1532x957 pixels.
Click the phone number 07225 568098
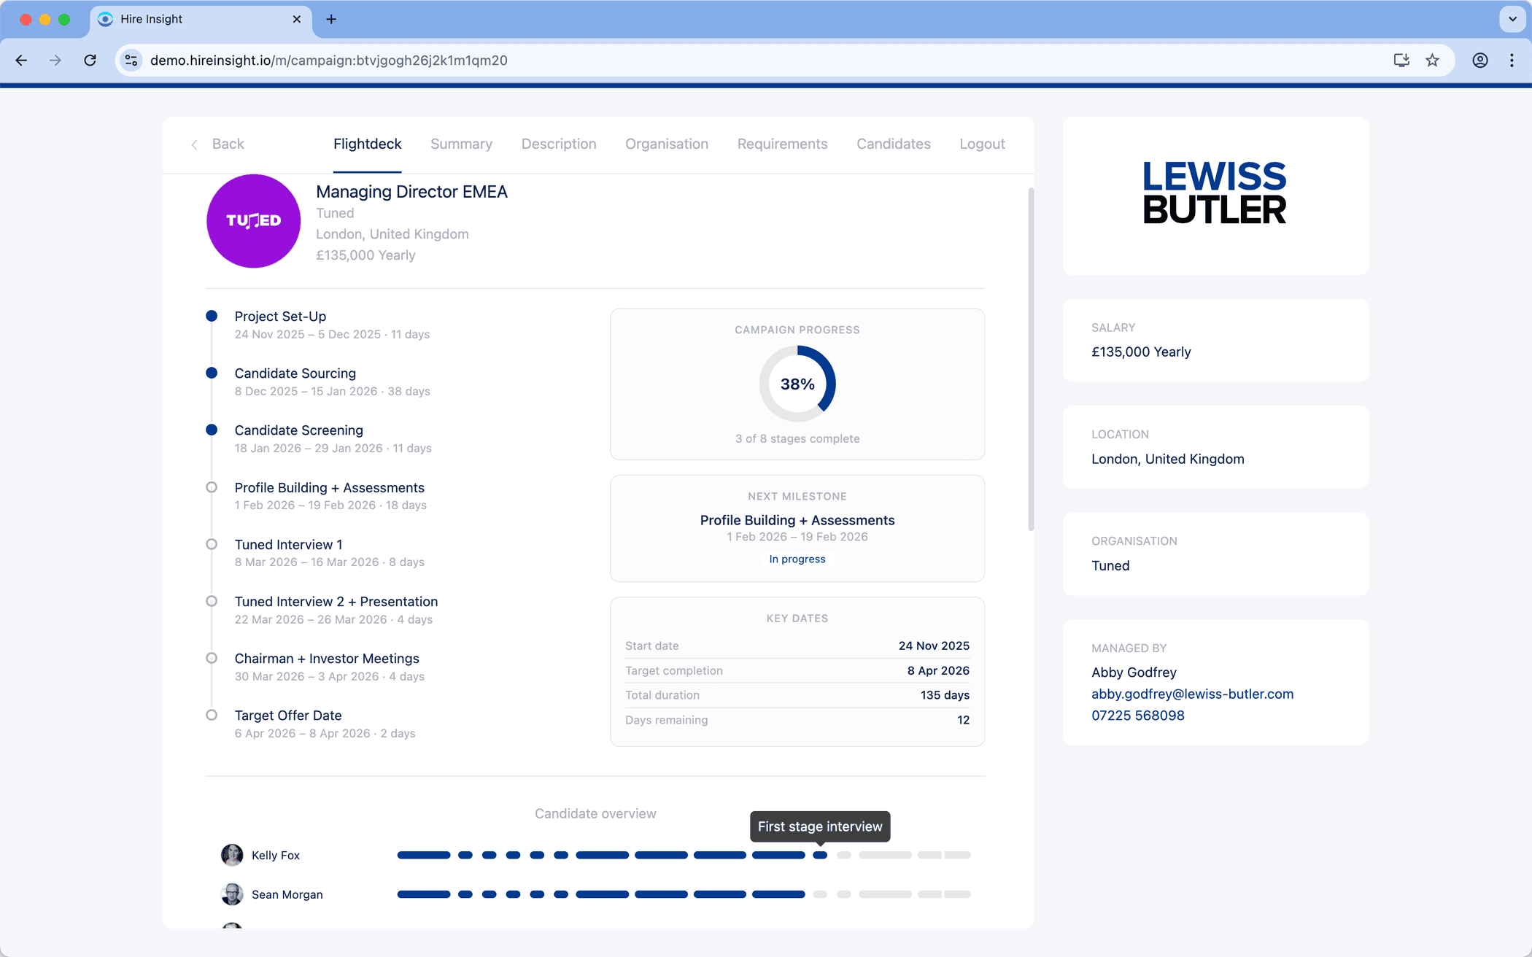(x=1137, y=716)
